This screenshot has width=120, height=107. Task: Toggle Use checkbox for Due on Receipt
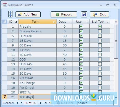pyautogui.click(x=81, y=31)
